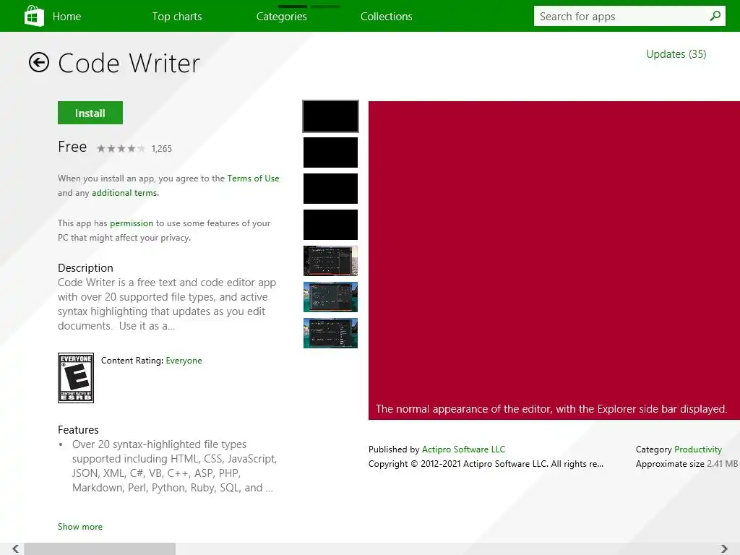Click the Windows Store bag icon
Image resolution: width=740 pixels, height=555 pixels.
pos(34,16)
